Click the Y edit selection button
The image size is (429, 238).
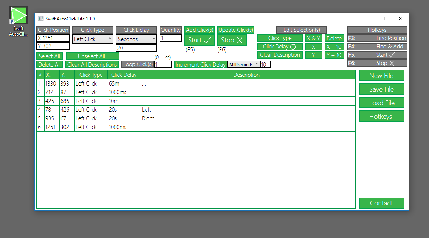pyautogui.click(x=314, y=55)
